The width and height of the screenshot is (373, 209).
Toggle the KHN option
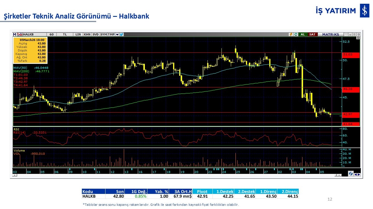tap(87, 34)
